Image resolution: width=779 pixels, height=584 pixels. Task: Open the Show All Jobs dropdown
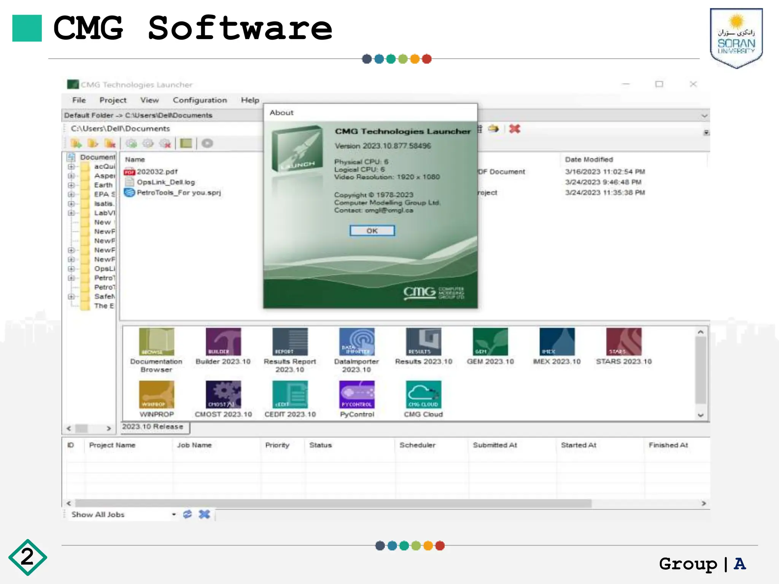pos(174,514)
